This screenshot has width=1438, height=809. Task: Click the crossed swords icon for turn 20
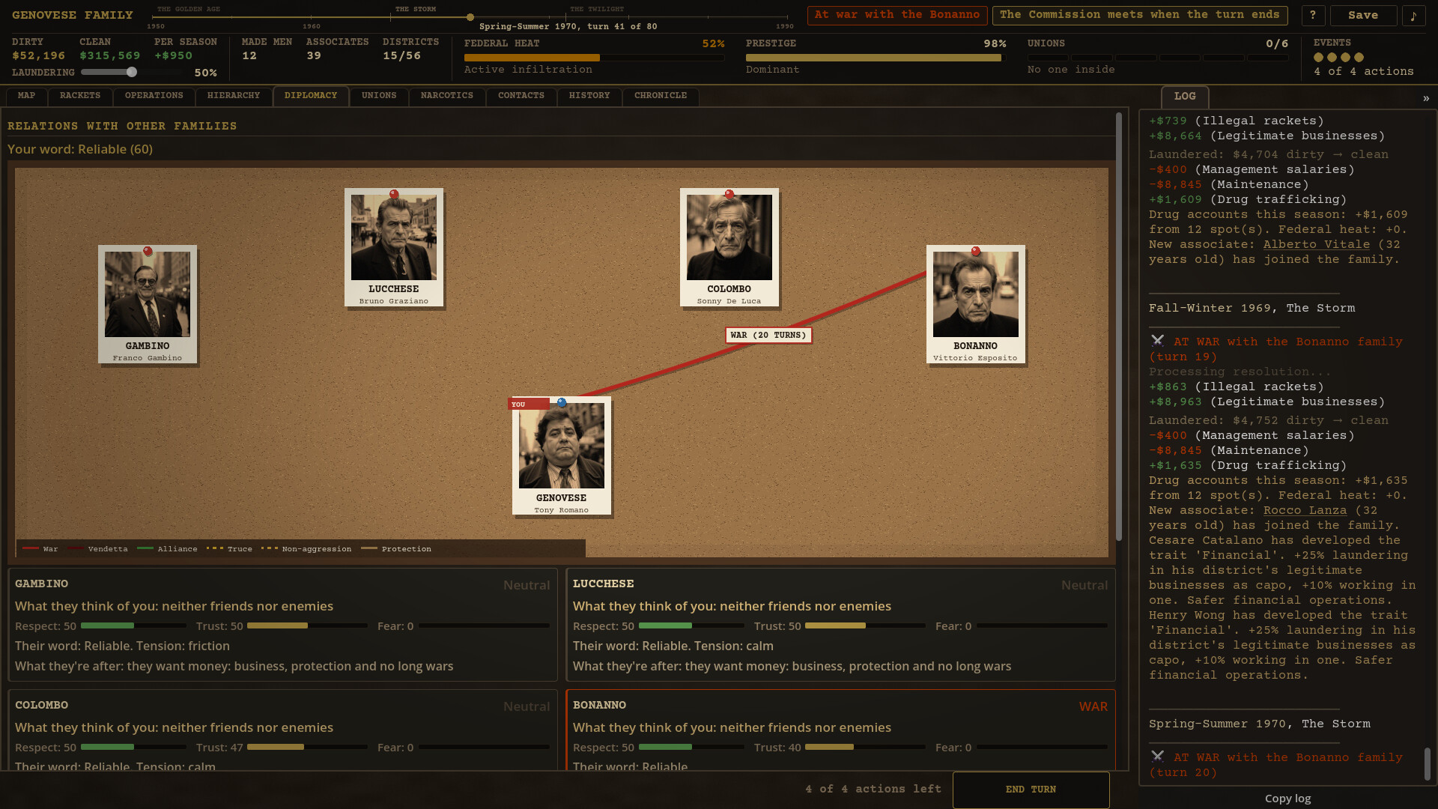point(1157,757)
